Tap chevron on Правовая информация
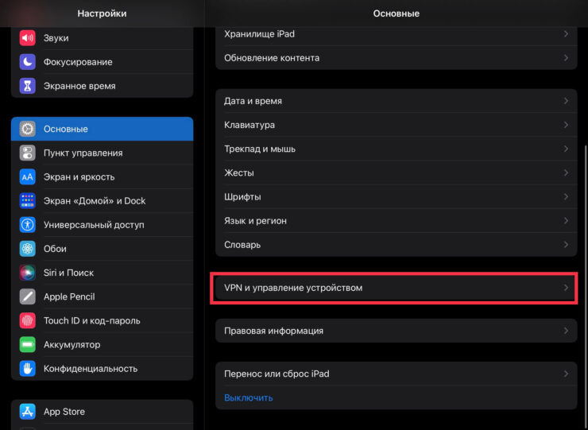 click(x=566, y=331)
